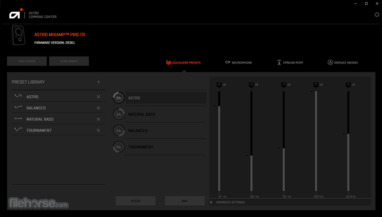Click BALANCED name in equalizer slots
The height and width of the screenshot is (217, 382).
point(138,131)
